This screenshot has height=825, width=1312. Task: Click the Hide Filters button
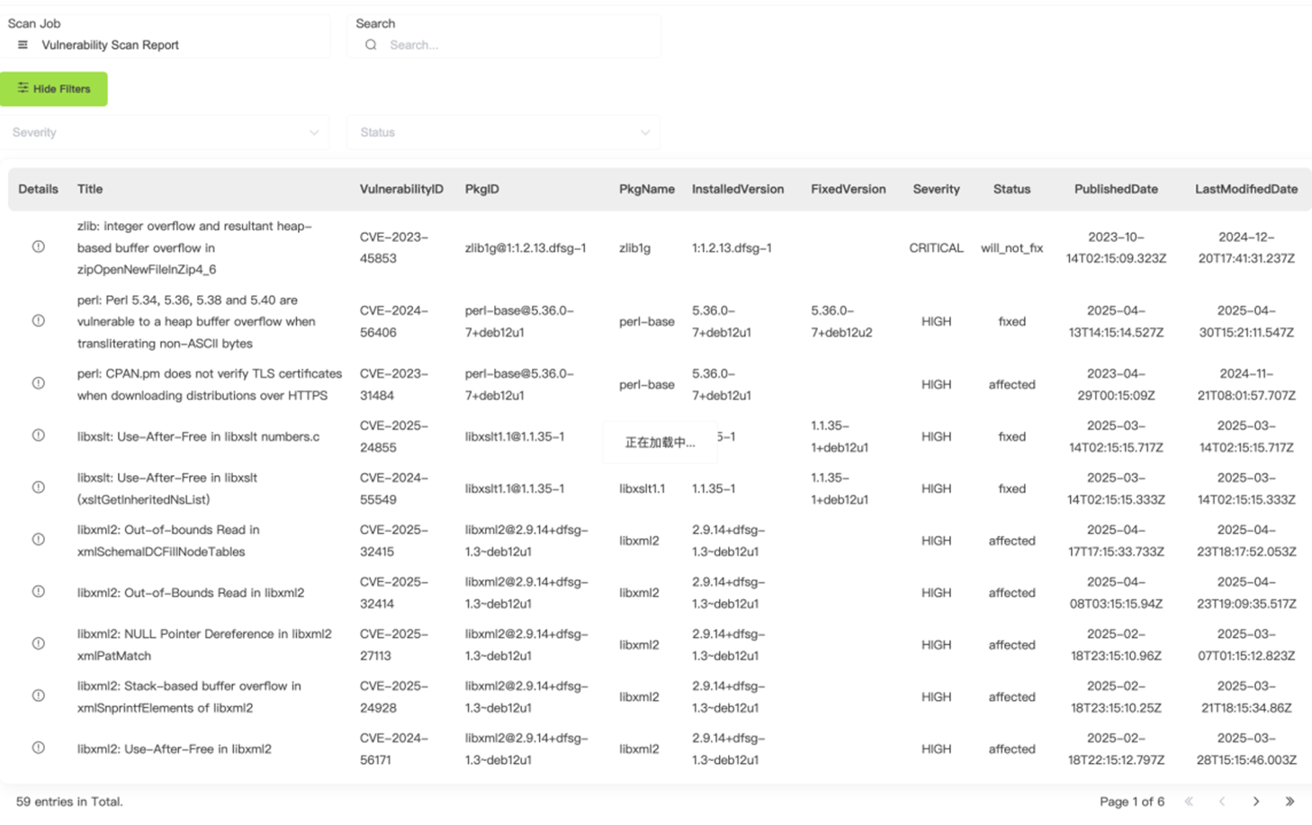(54, 89)
